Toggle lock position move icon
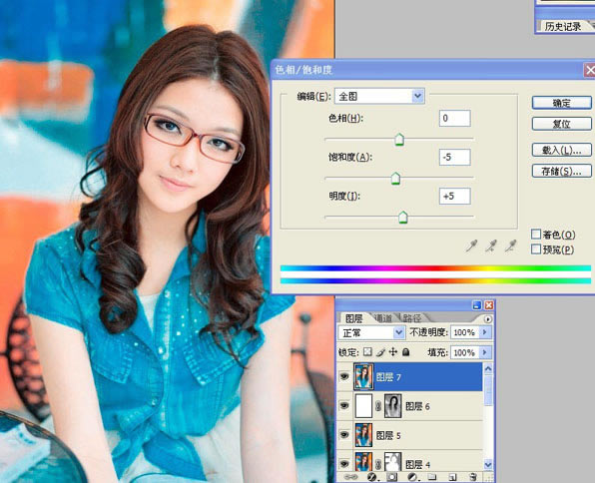Image resolution: width=595 pixels, height=483 pixels. coord(393,352)
